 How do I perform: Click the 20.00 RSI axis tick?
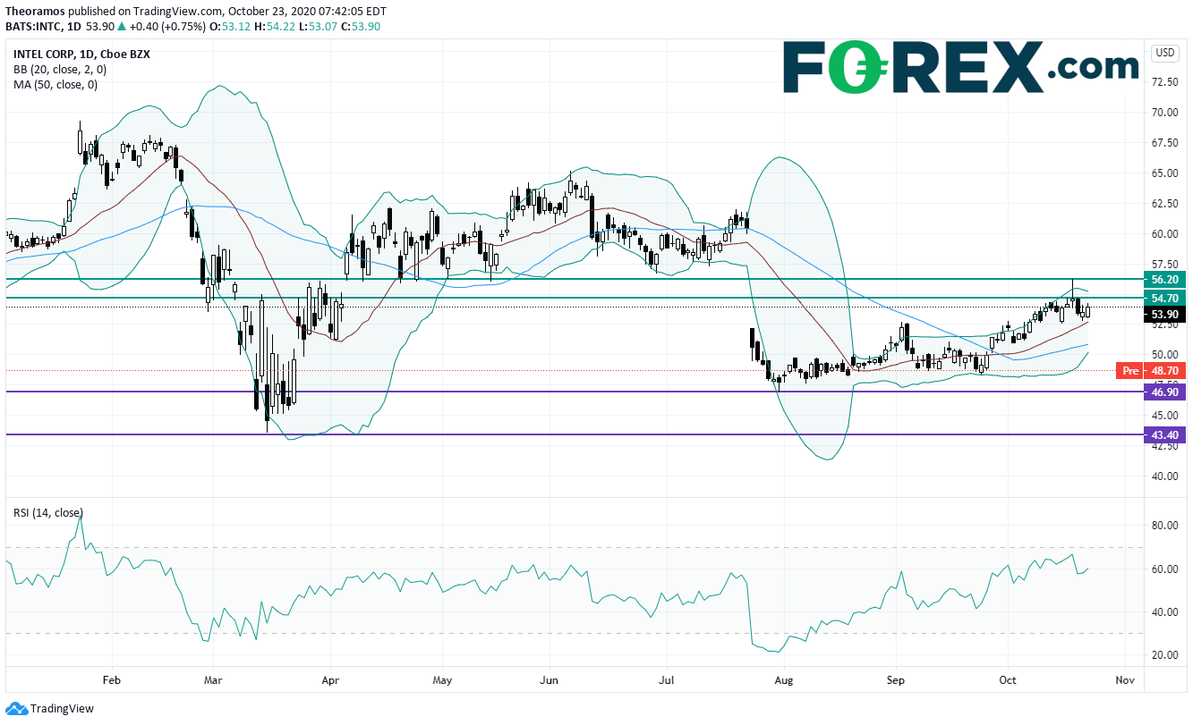click(x=1164, y=654)
